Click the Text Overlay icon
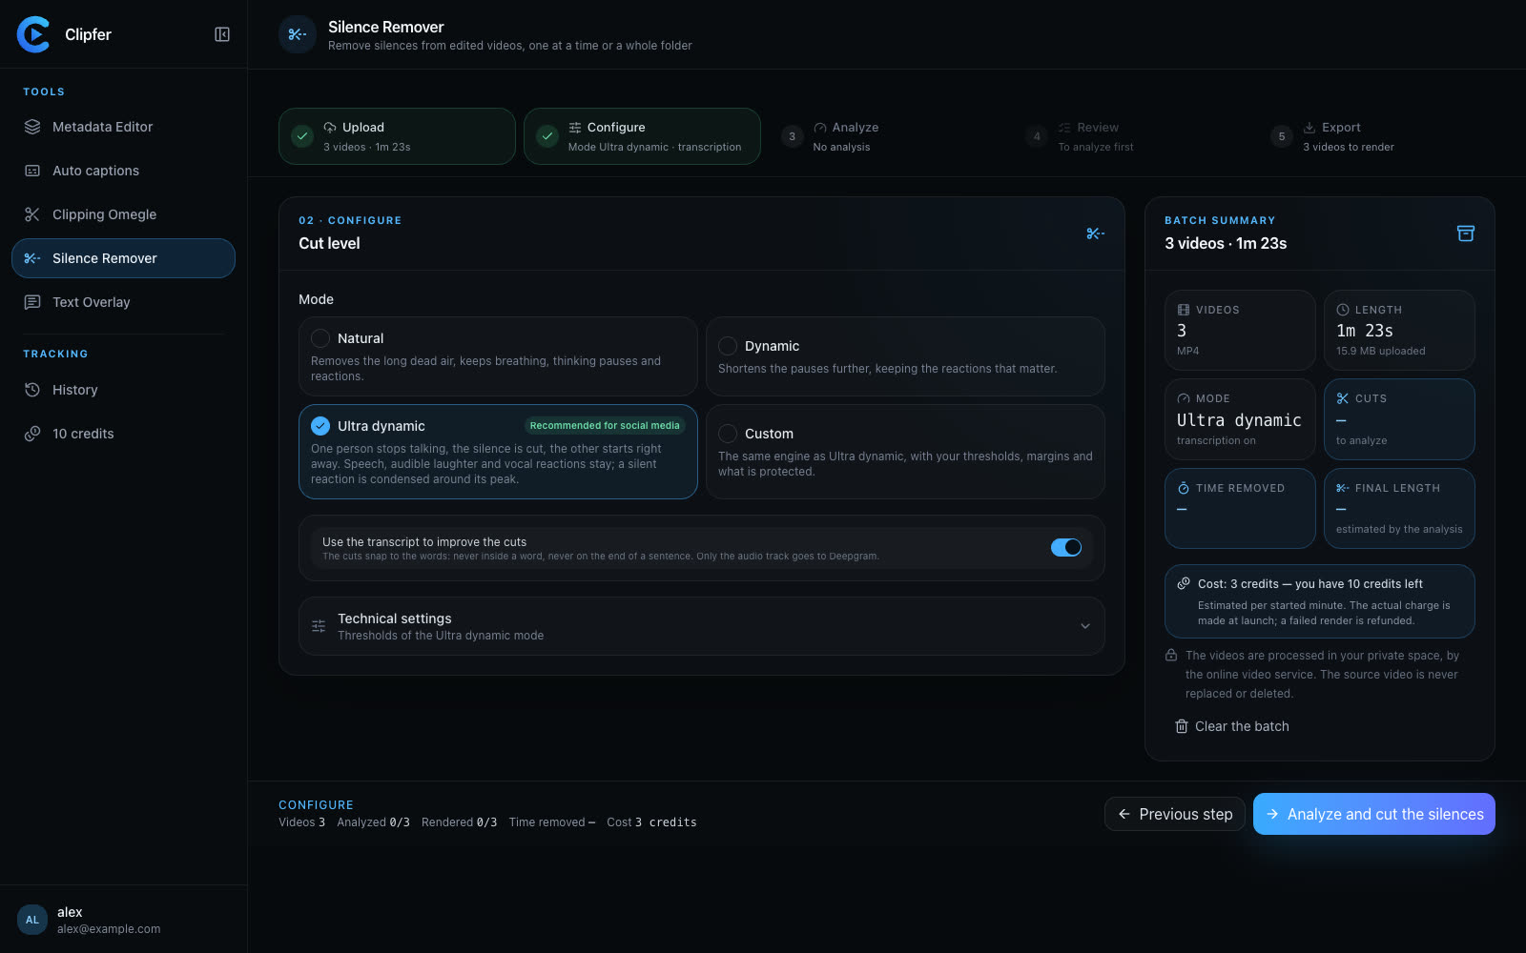Screen dimensions: 1526x953 [x=32, y=302]
